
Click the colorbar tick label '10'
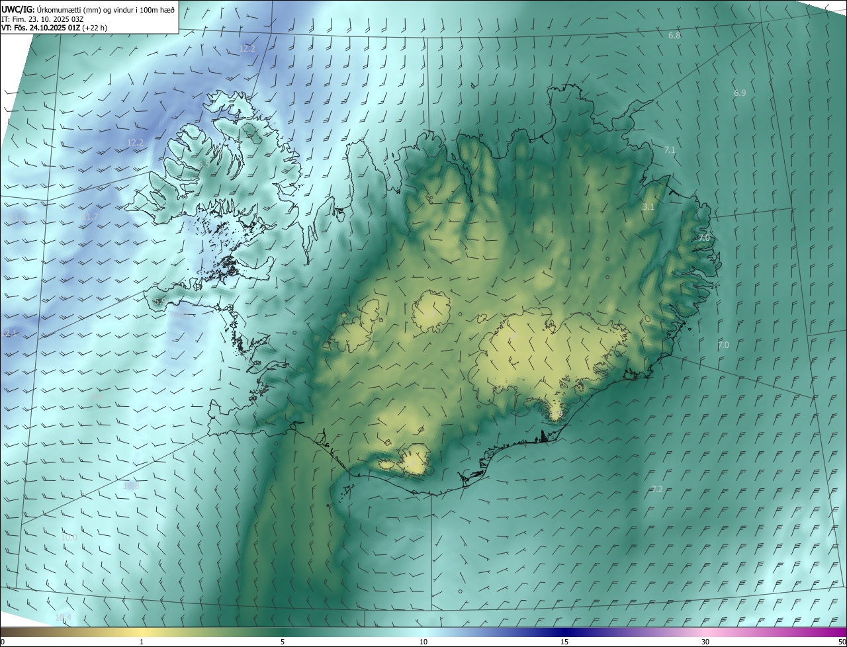click(x=423, y=642)
